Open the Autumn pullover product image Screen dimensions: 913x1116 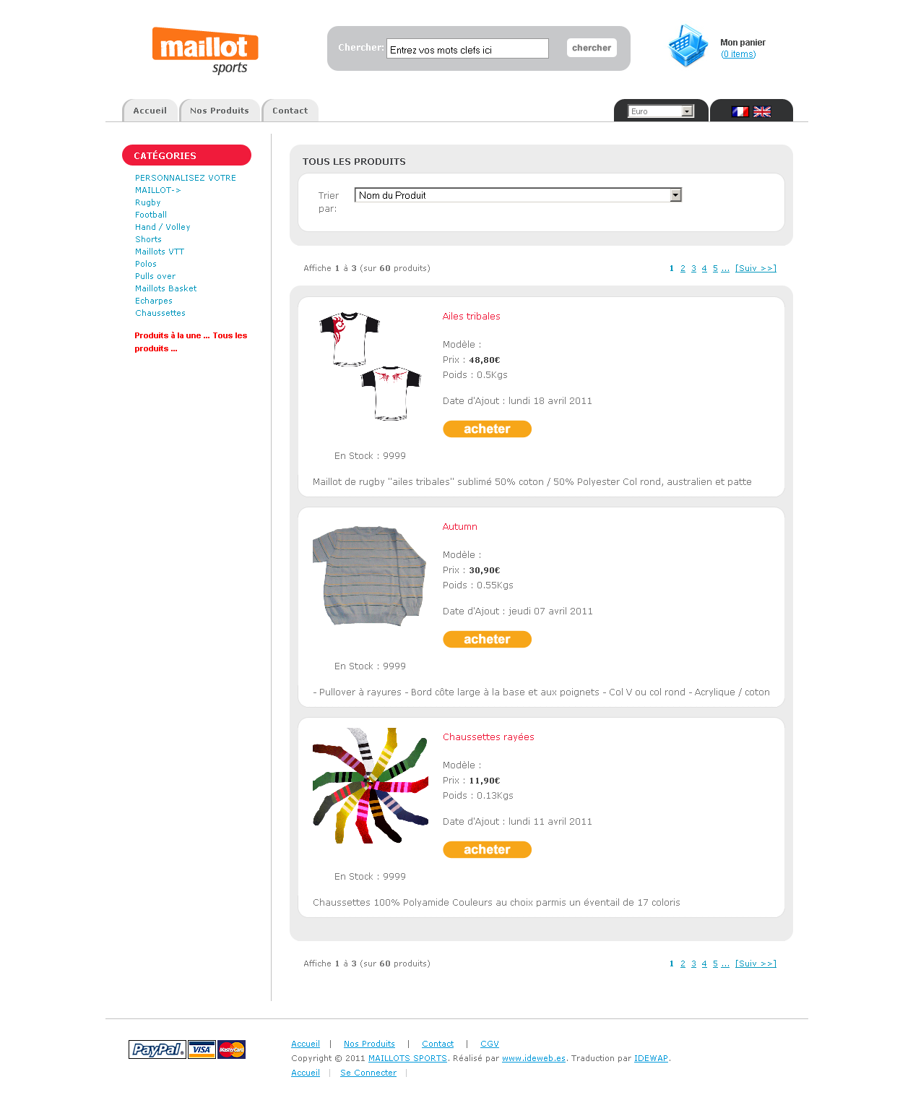pos(370,575)
